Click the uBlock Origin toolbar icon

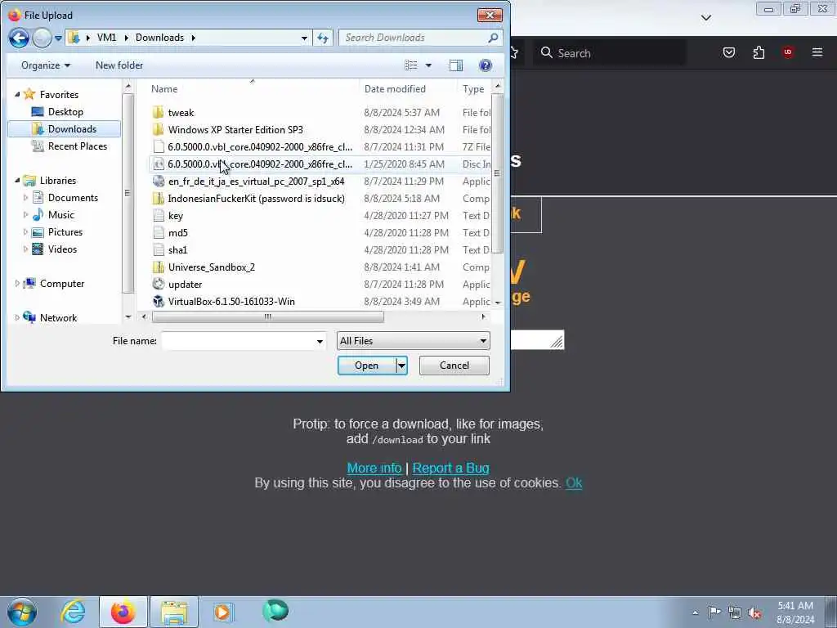tap(788, 52)
